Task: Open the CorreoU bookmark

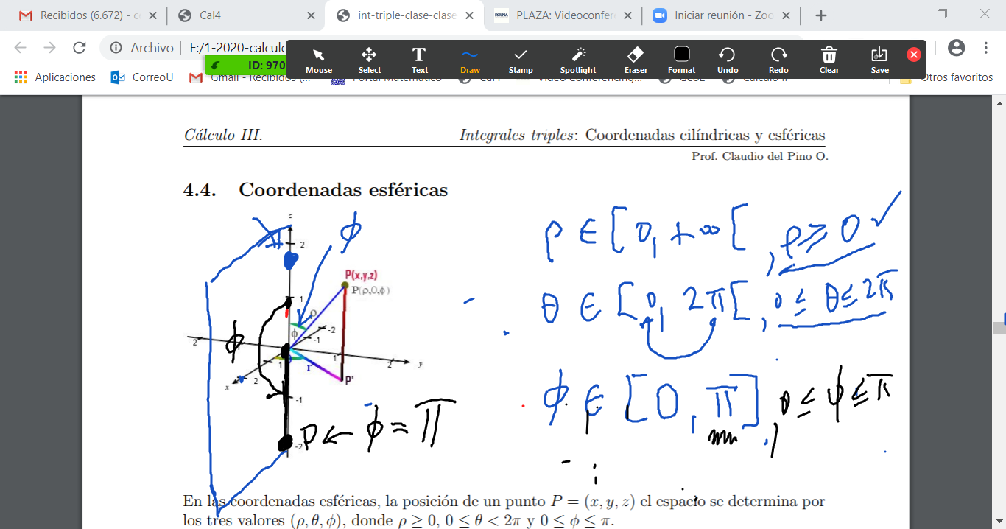Action: [143, 77]
